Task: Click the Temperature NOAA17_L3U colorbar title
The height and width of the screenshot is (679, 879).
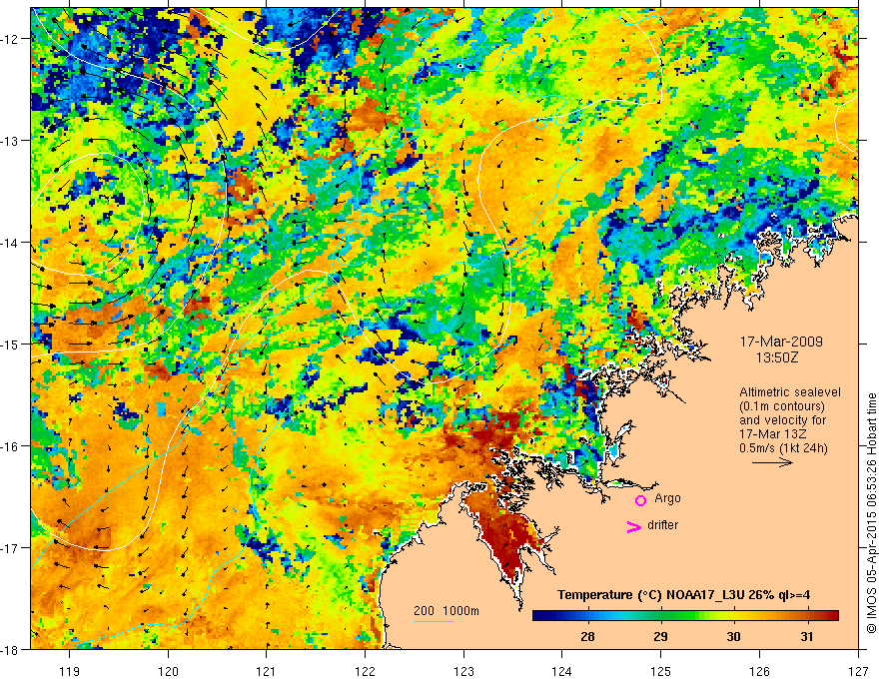Action: click(683, 595)
